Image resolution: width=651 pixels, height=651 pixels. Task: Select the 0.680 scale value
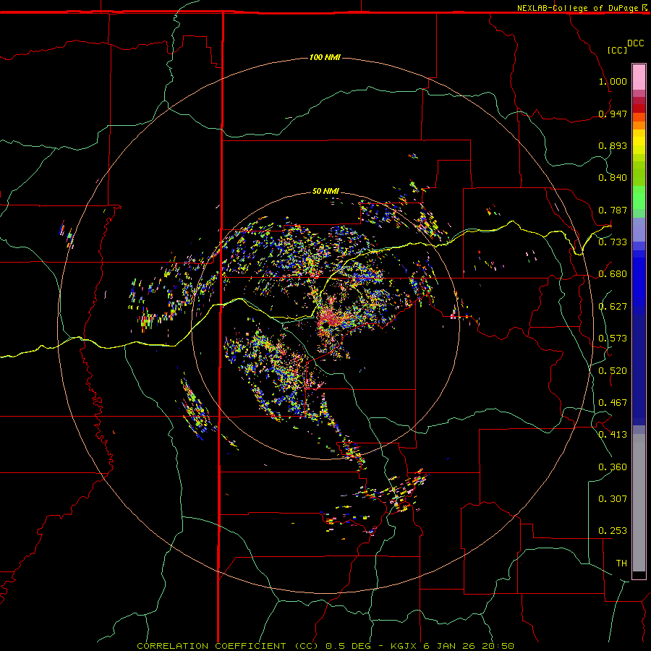point(613,274)
